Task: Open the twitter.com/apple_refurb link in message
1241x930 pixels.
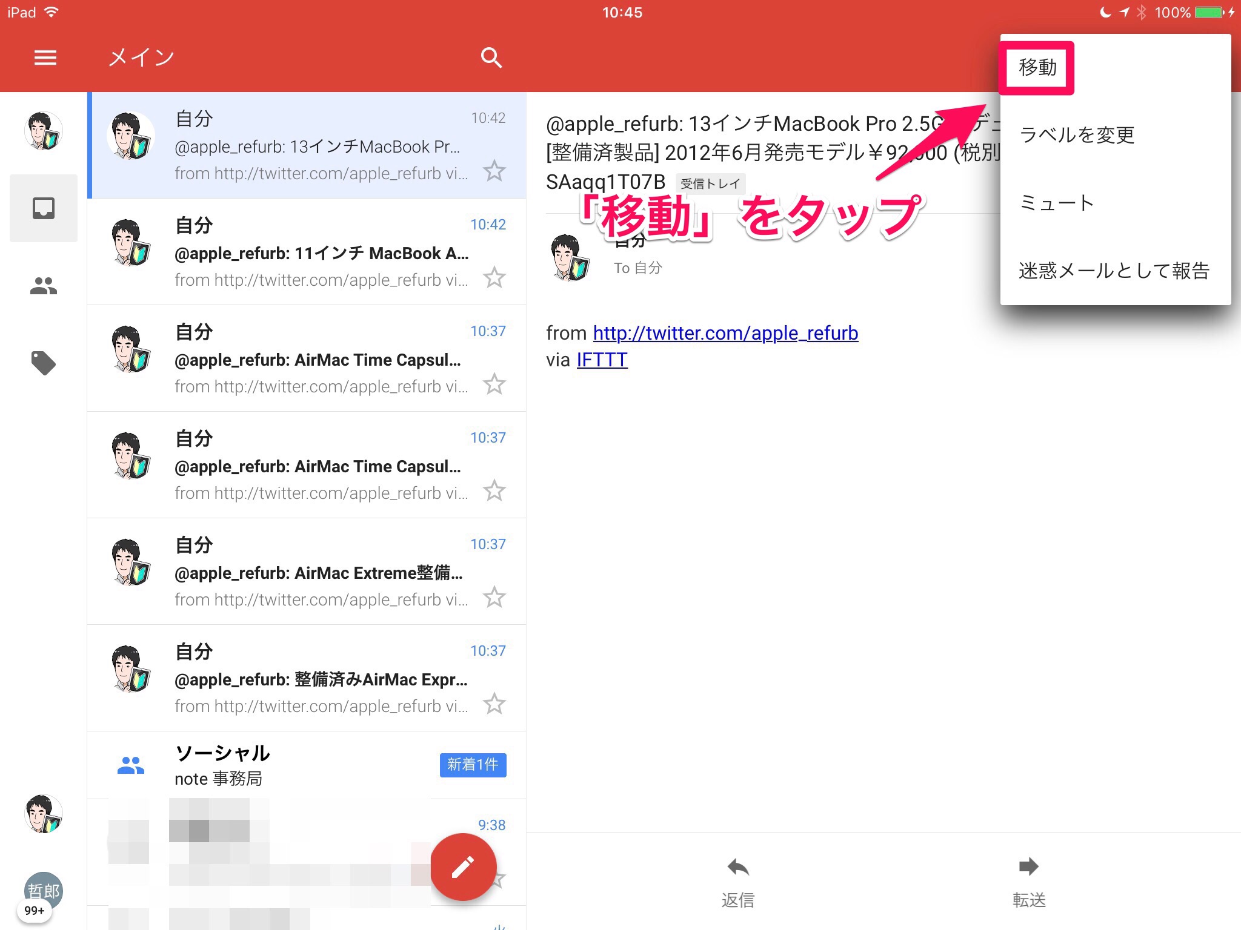Action: (x=725, y=333)
